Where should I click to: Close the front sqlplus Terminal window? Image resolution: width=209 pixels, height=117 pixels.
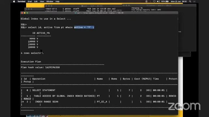(22, 13)
